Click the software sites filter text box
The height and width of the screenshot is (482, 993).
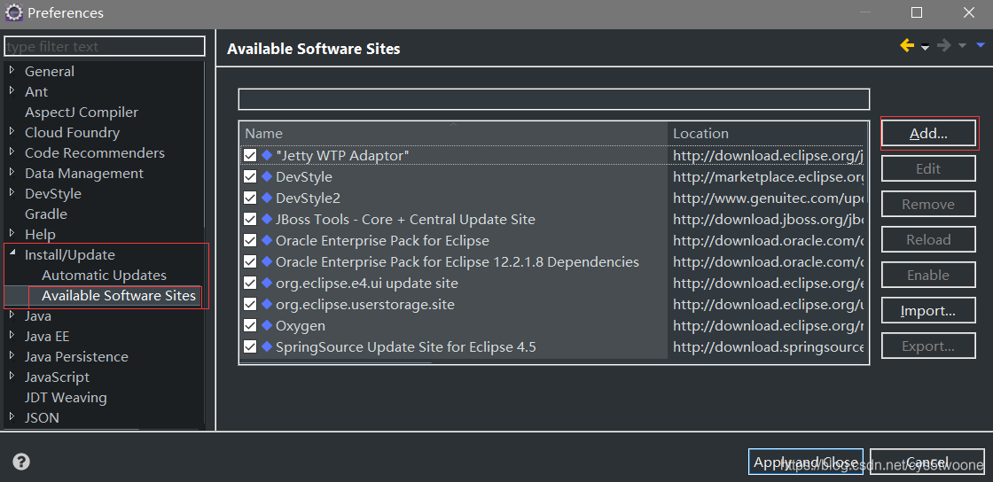(553, 99)
